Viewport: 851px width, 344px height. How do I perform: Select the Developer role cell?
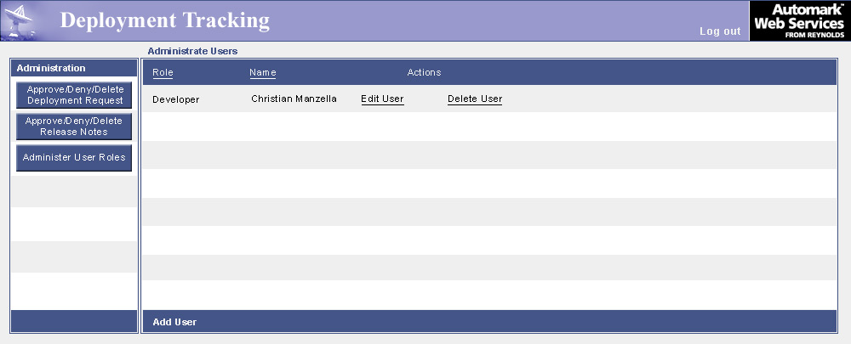tap(176, 99)
